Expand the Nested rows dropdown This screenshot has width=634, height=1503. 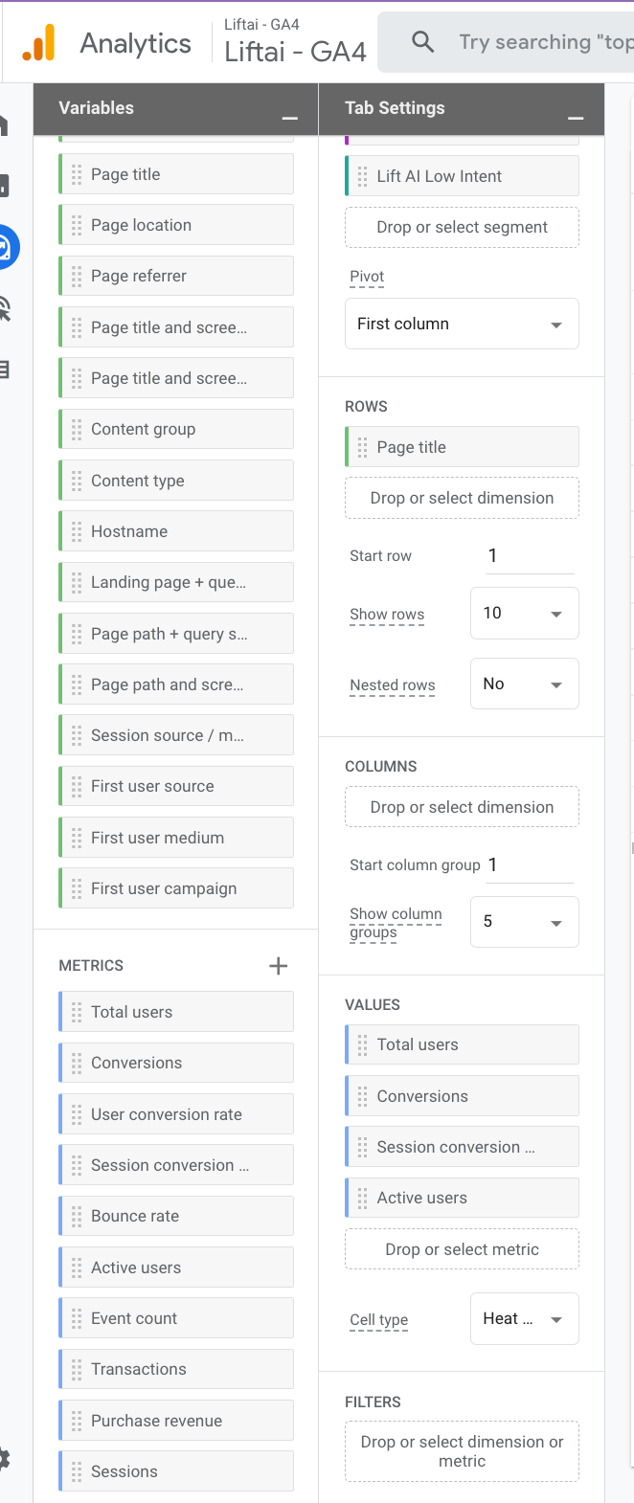[524, 684]
